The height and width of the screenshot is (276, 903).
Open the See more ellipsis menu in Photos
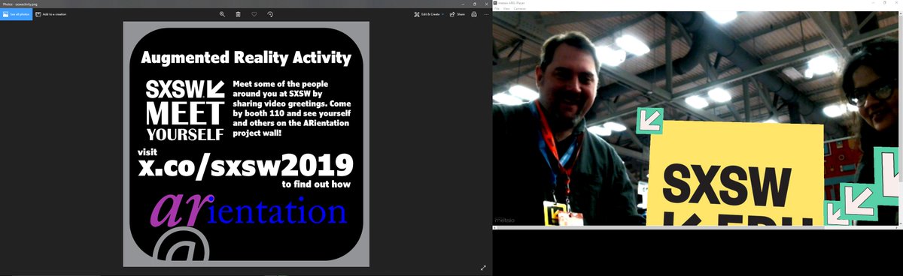click(486, 14)
